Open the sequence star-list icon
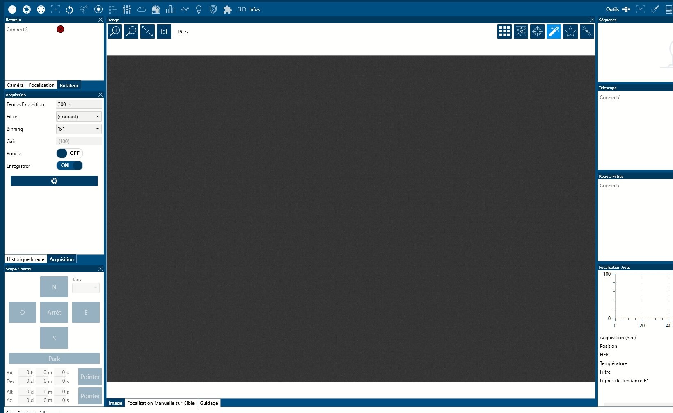 113,9
